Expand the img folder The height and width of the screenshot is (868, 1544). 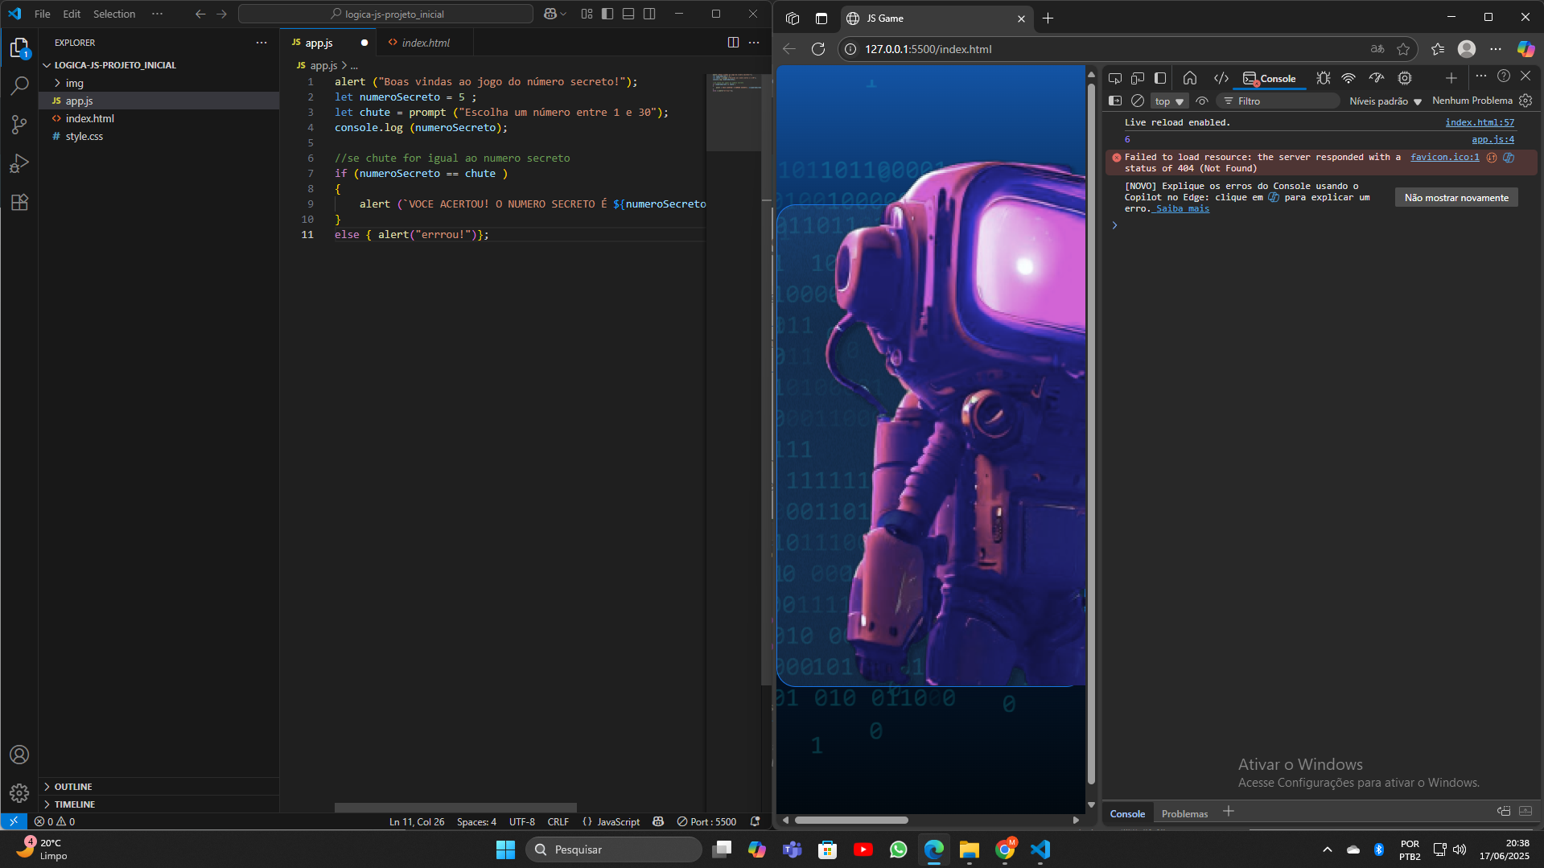[x=57, y=83]
